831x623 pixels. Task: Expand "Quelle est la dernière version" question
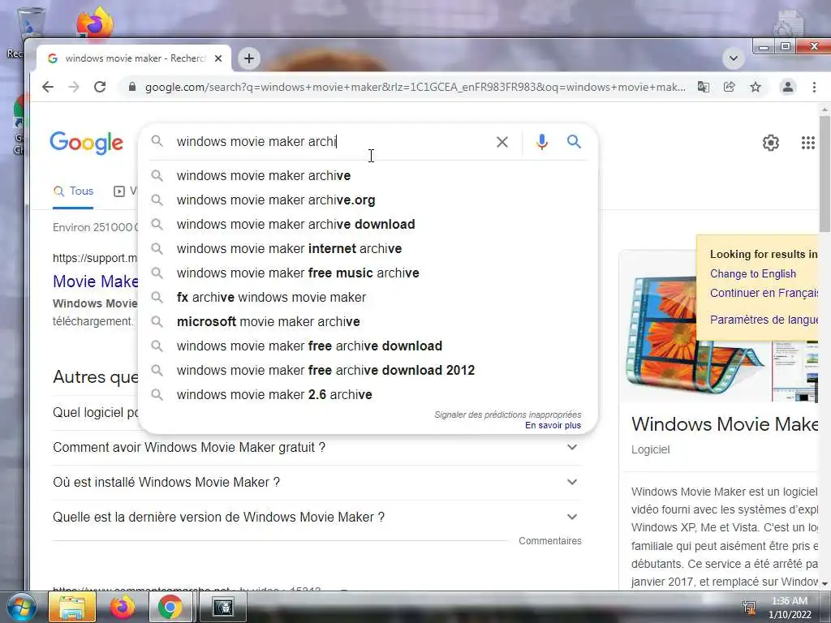(316, 517)
